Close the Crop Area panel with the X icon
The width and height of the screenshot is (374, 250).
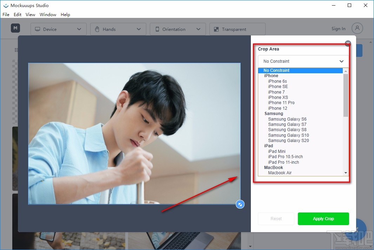348,43
